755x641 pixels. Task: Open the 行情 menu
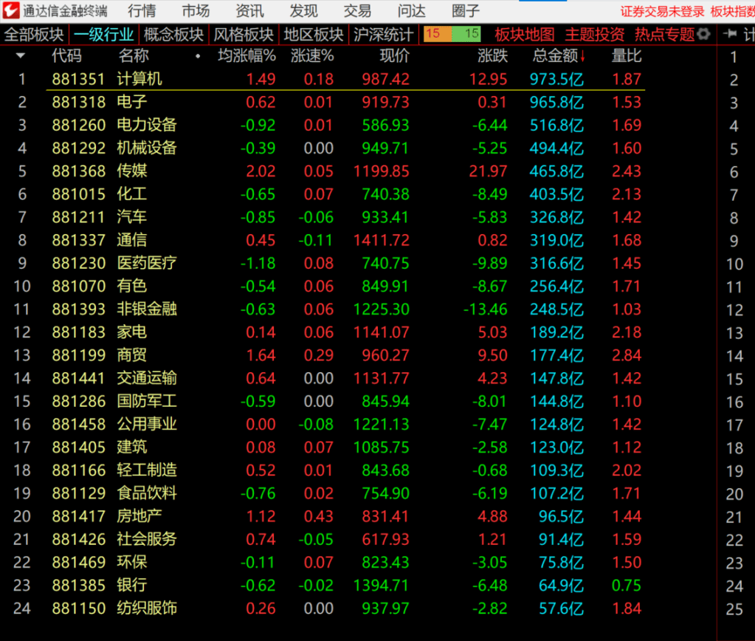click(141, 11)
